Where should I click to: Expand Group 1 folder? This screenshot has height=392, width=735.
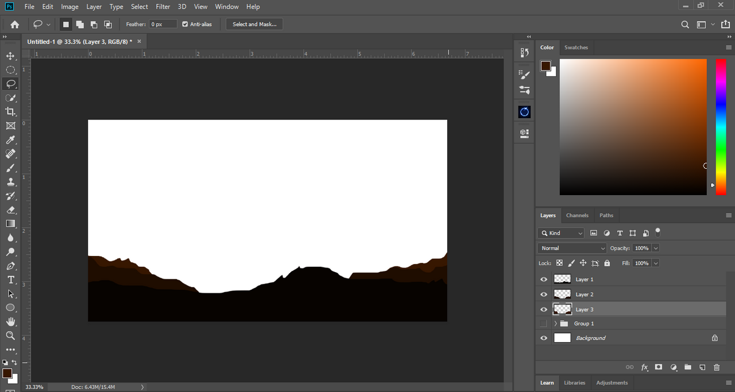point(555,324)
